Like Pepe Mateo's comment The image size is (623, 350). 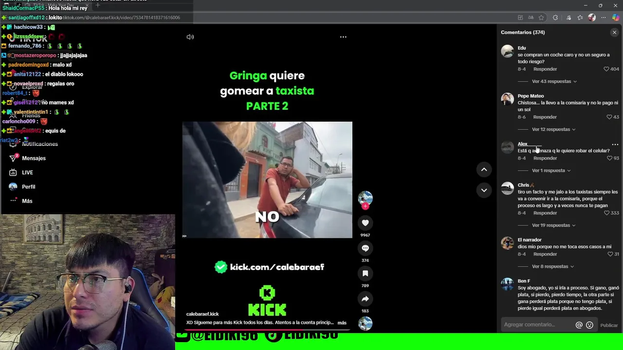[609, 117]
